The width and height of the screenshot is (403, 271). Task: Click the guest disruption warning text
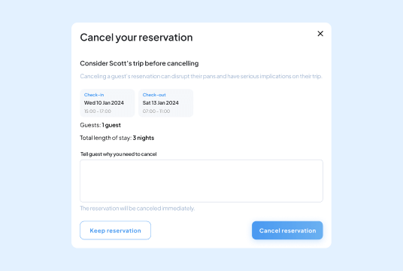[201, 76]
